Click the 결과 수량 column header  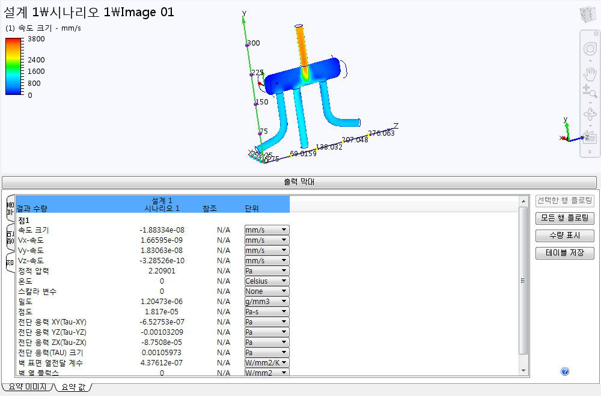pyautogui.click(x=32, y=209)
